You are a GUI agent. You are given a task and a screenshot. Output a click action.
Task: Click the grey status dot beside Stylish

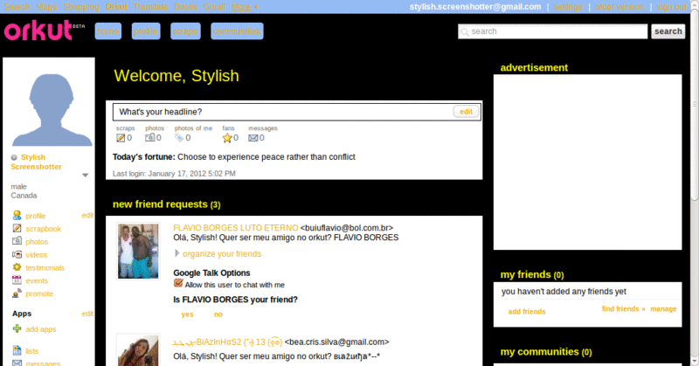(x=14, y=157)
